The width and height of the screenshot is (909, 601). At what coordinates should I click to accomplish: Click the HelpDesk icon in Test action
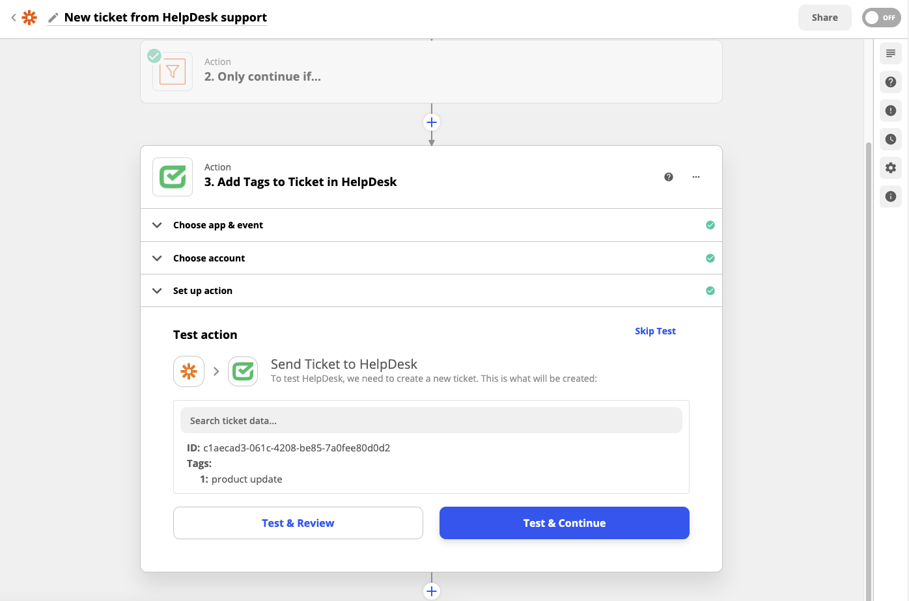243,371
